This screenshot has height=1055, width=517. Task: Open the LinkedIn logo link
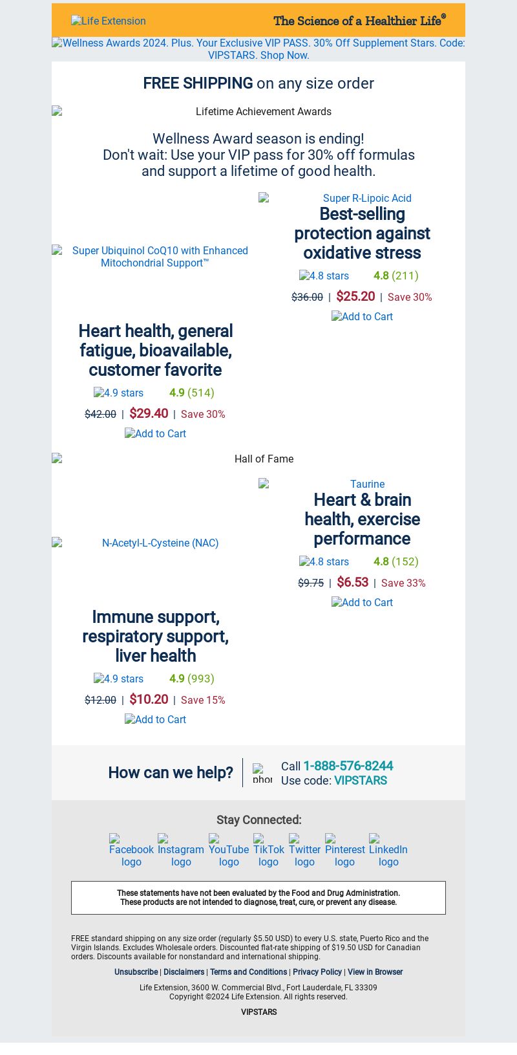(x=388, y=851)
